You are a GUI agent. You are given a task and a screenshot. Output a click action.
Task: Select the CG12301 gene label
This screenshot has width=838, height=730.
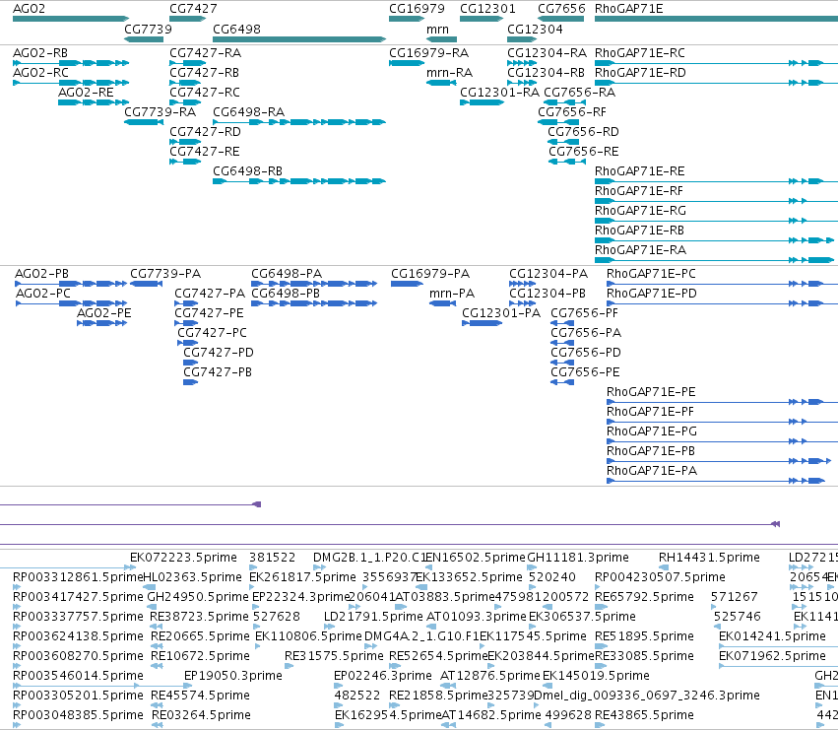pyautogui.click(x=488, y=9)
